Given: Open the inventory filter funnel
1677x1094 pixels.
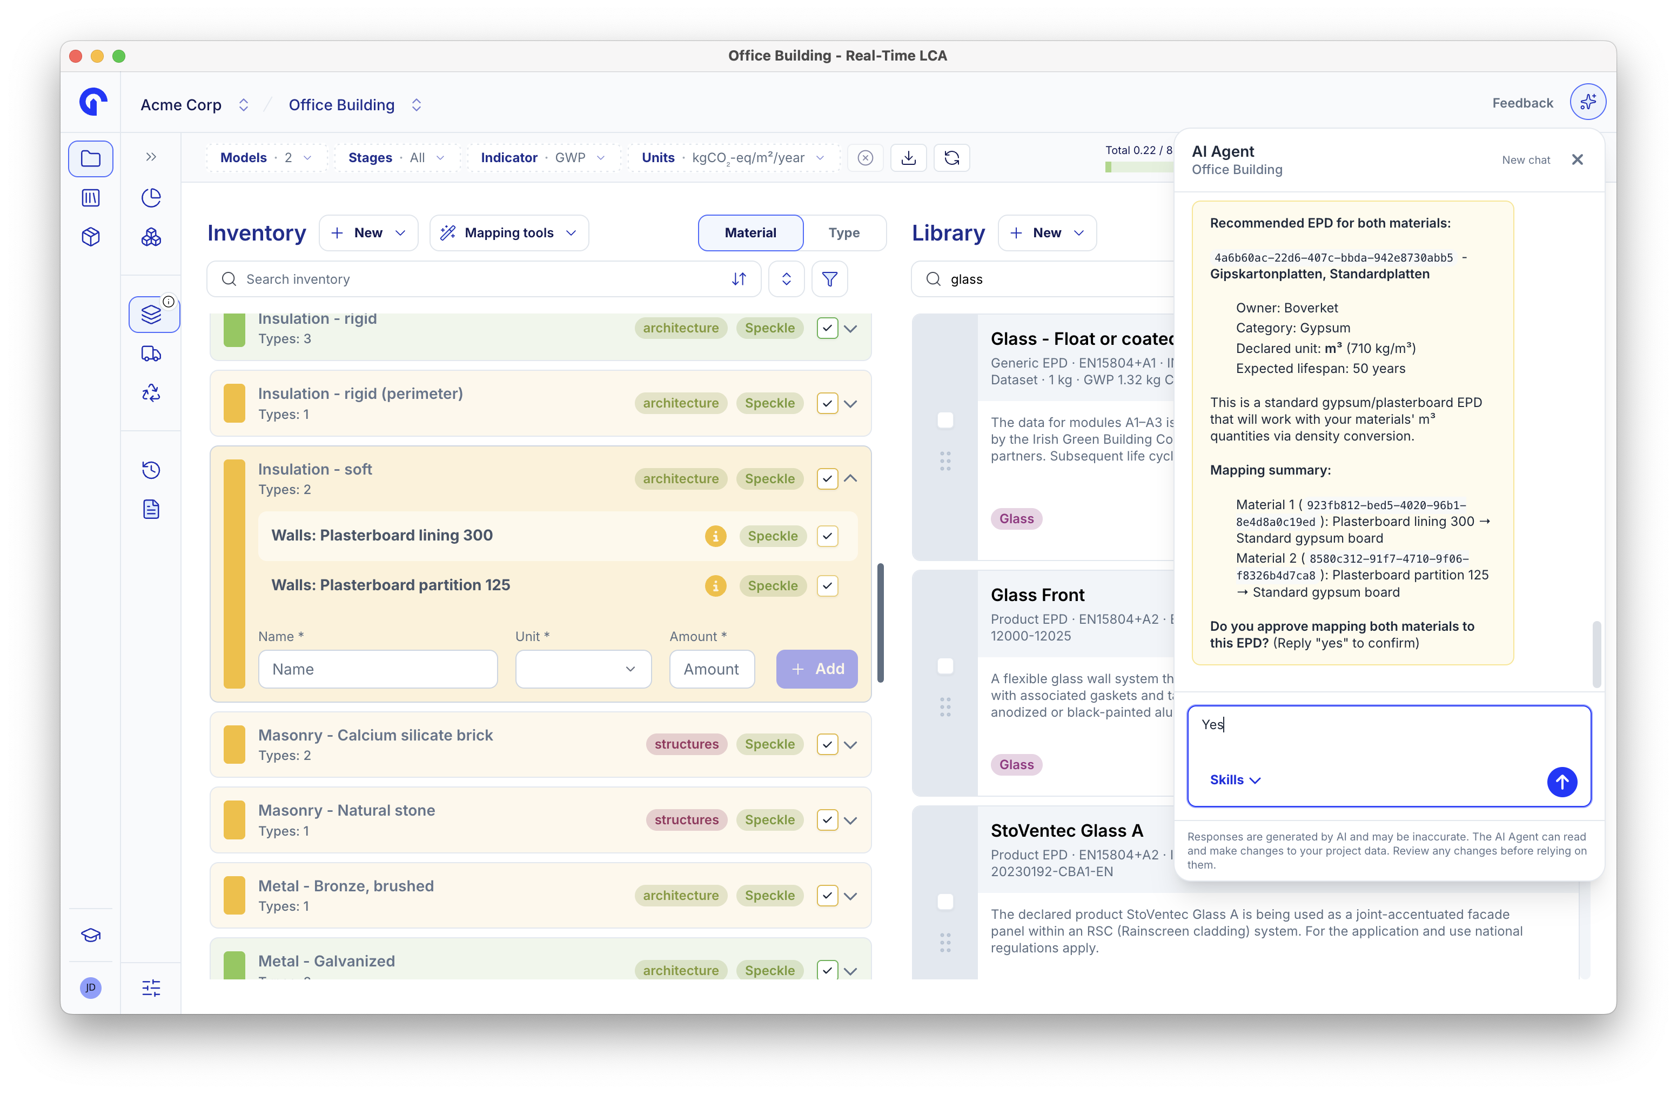Looking at the screenshot, I should click(x=829, y=279).
